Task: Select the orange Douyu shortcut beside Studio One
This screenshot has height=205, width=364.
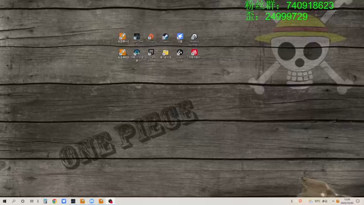Action: 122,38
